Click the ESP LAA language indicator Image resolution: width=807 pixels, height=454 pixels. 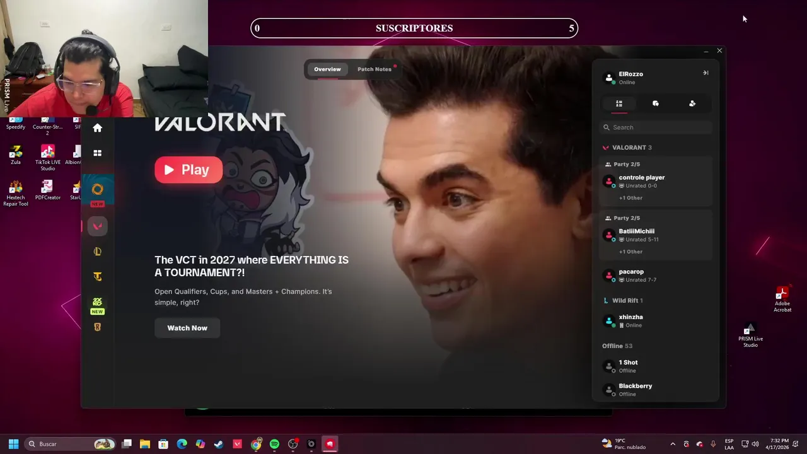tap(729, 444)
